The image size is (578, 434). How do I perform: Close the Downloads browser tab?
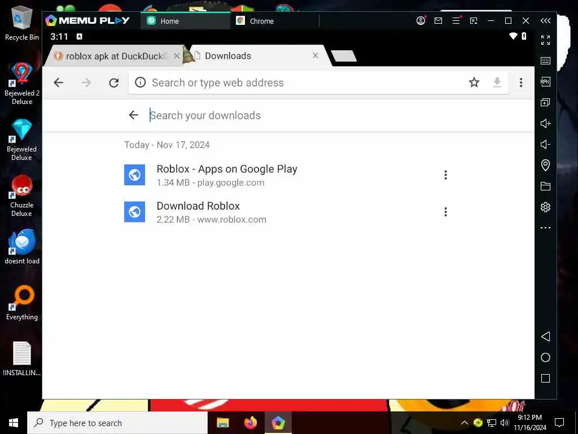pyautogui.click(x=316, y=55)
